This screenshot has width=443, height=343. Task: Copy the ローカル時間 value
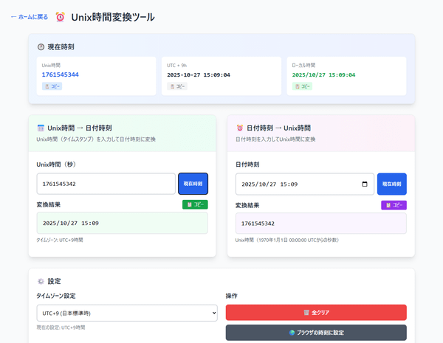(302, 86)
